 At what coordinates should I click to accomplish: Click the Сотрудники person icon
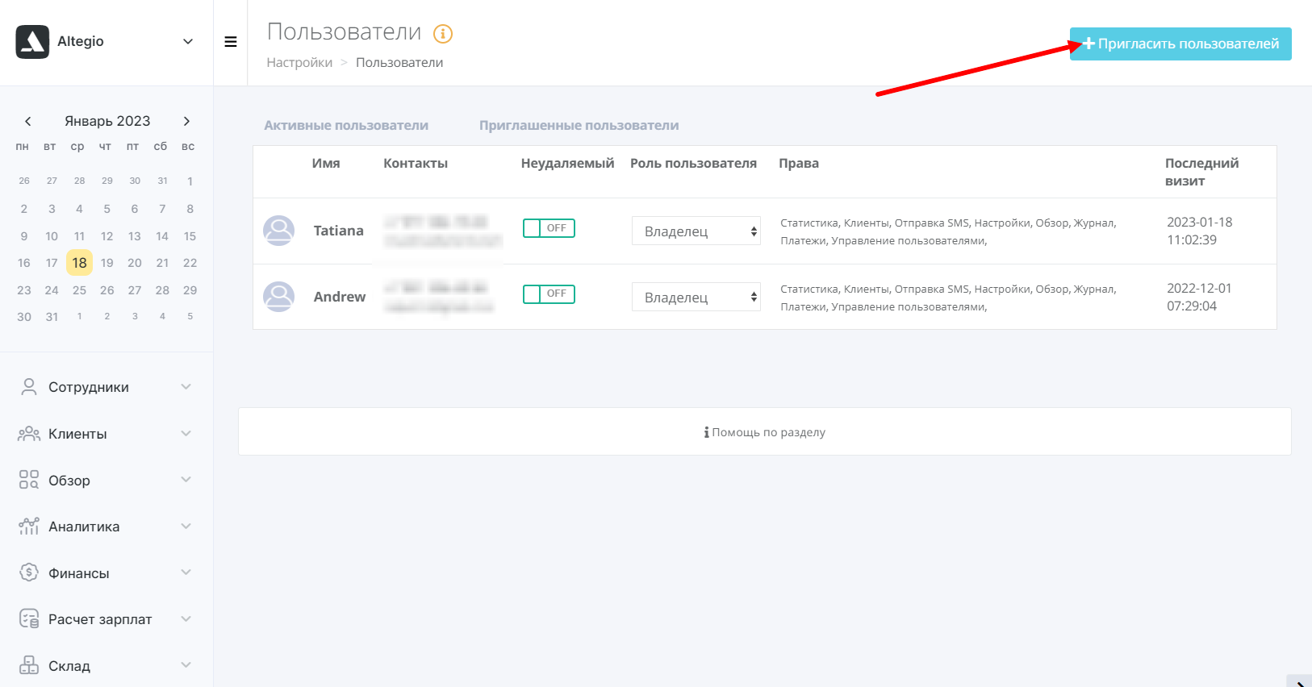click(x=29, y=387)
